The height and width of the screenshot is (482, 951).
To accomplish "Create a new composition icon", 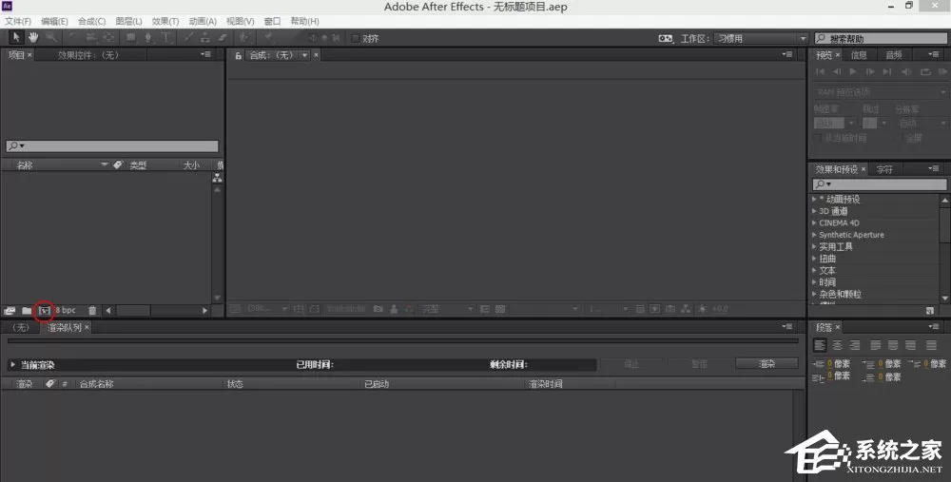I will click(45, 311).
